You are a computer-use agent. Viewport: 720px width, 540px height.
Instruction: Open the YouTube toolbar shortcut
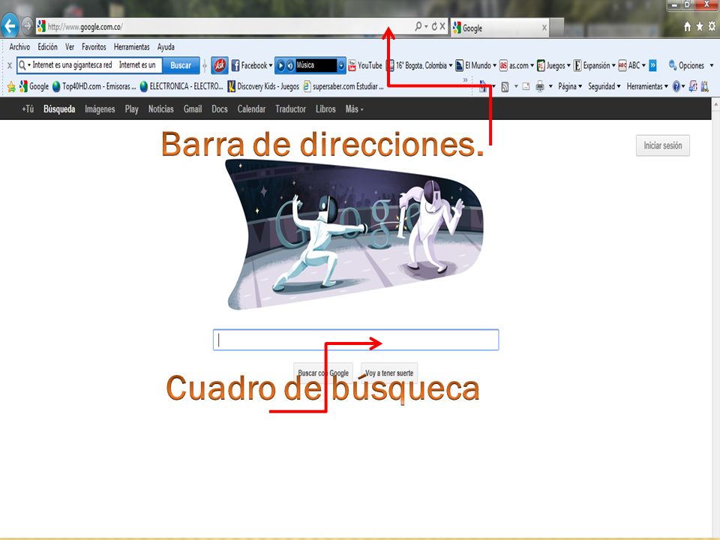click(365, 66)
